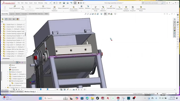Viewport: 180px width, 101px height.
Task: Expand the silage frame<1> node
Action: pyautogui.click(x=2, y=47)
